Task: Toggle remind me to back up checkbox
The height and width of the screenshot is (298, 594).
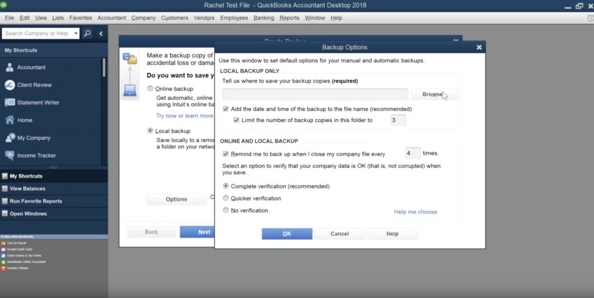Action: tap(226, 154)
